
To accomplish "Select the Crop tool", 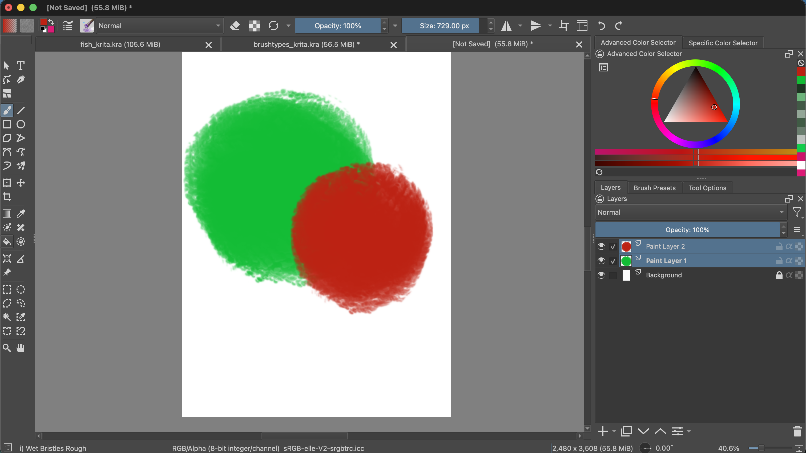I will 7,197.
